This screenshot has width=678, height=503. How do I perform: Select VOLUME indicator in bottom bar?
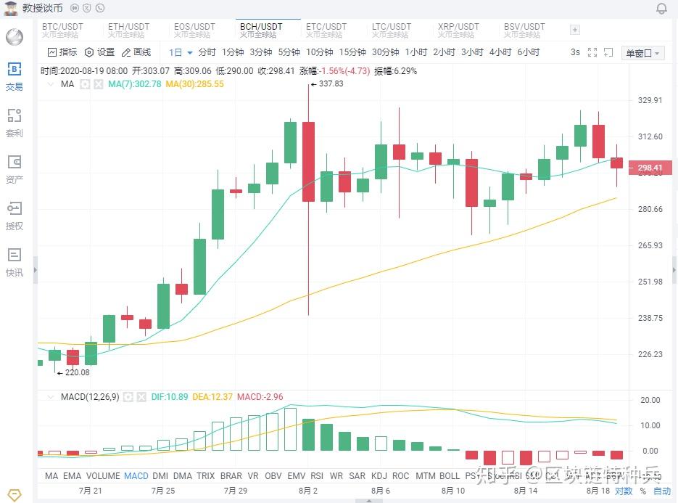tap(103, 475)
